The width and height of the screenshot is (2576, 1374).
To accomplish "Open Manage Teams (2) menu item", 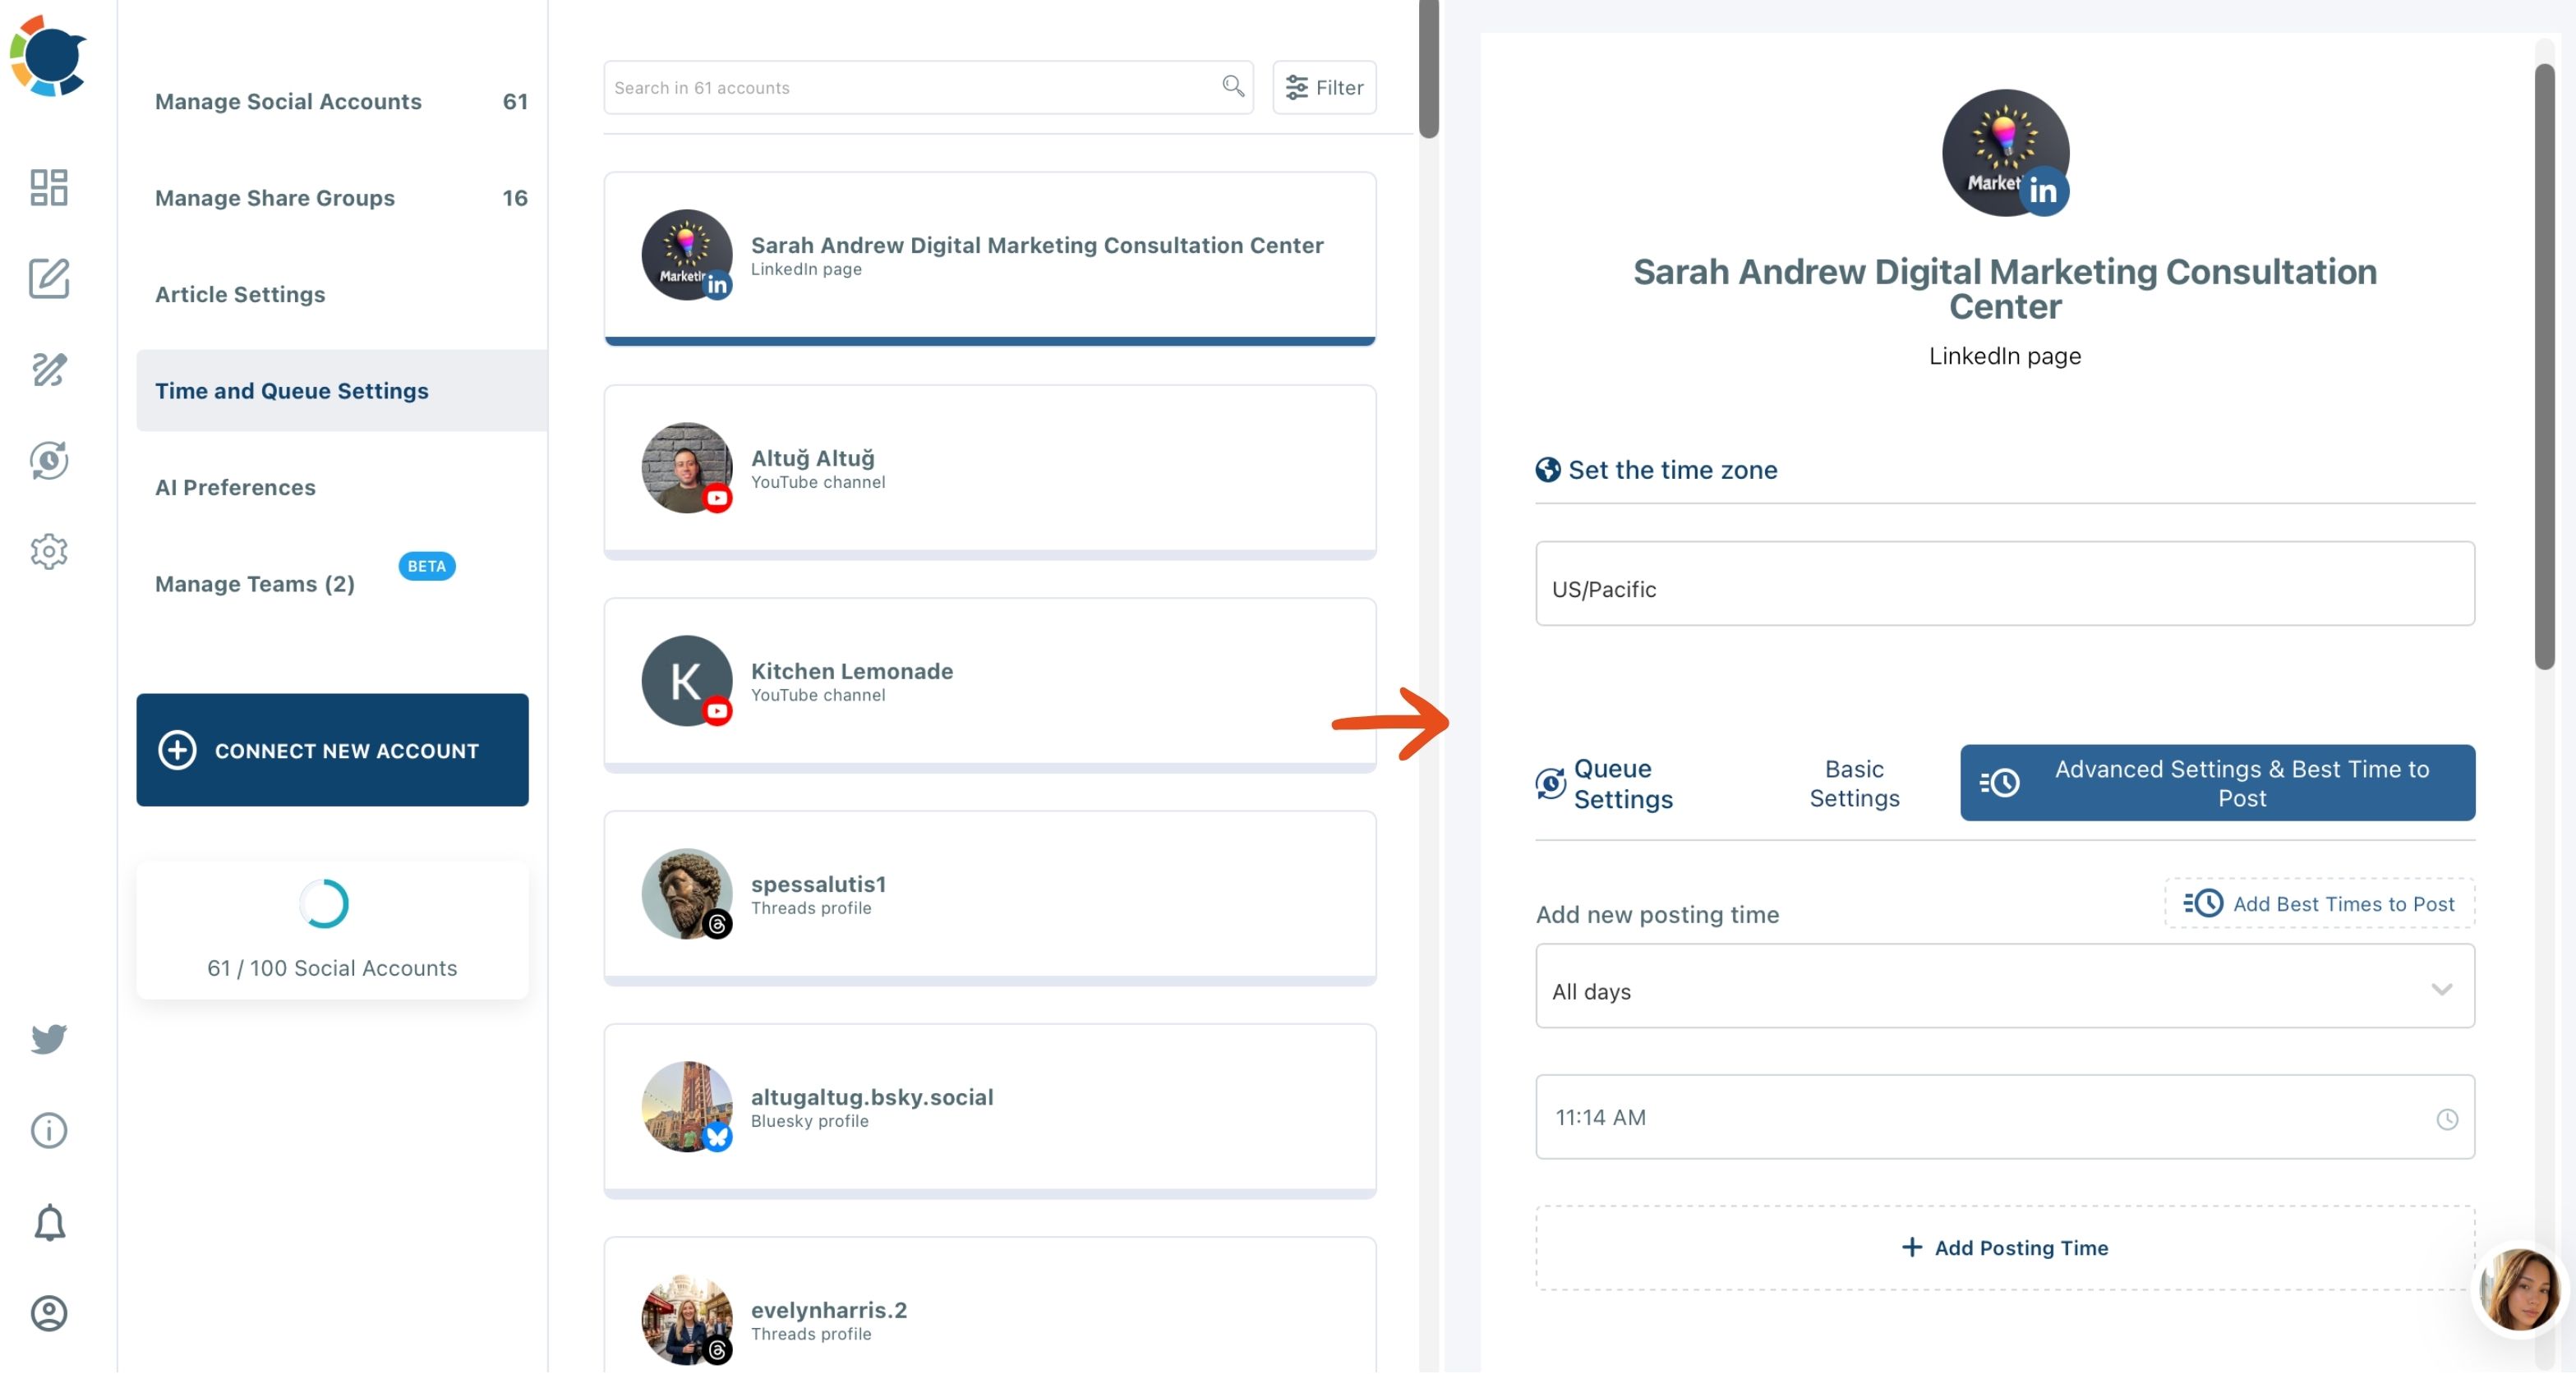I will 341,584.
